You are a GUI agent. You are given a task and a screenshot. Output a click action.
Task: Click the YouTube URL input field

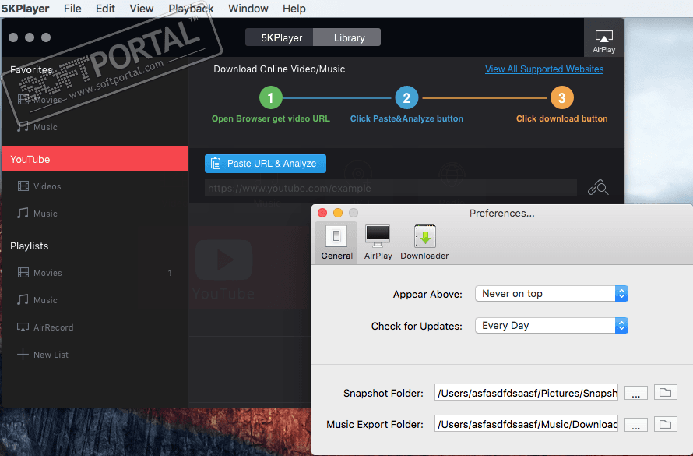click(x=391, y=188)
